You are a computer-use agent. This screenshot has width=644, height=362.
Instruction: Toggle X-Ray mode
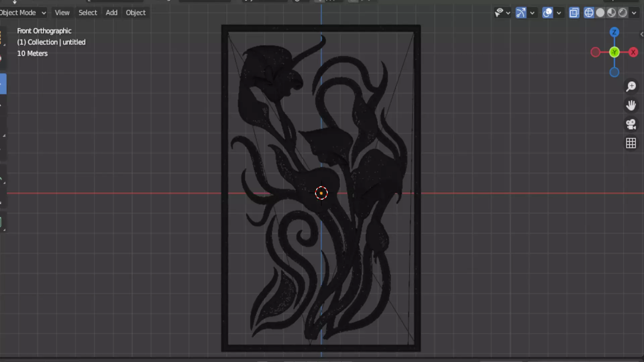(574, 13)
